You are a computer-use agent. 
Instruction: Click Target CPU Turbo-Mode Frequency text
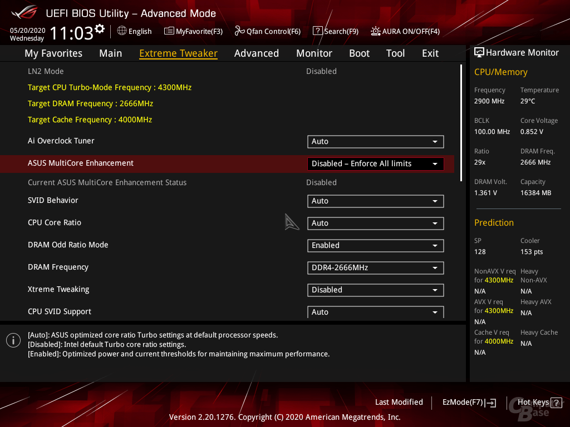tap(110, 87)
